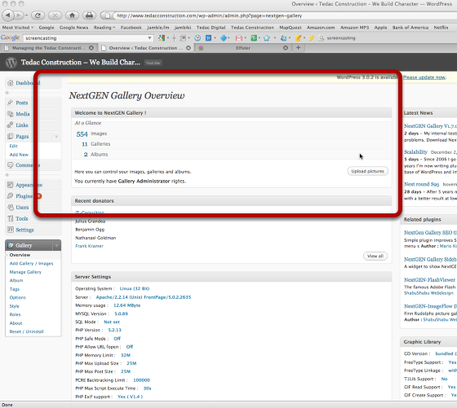Click the star bookmark icon in Google toolbar
Screen dimensions: 457x408
pyautogui.click(x=266, y=37)
